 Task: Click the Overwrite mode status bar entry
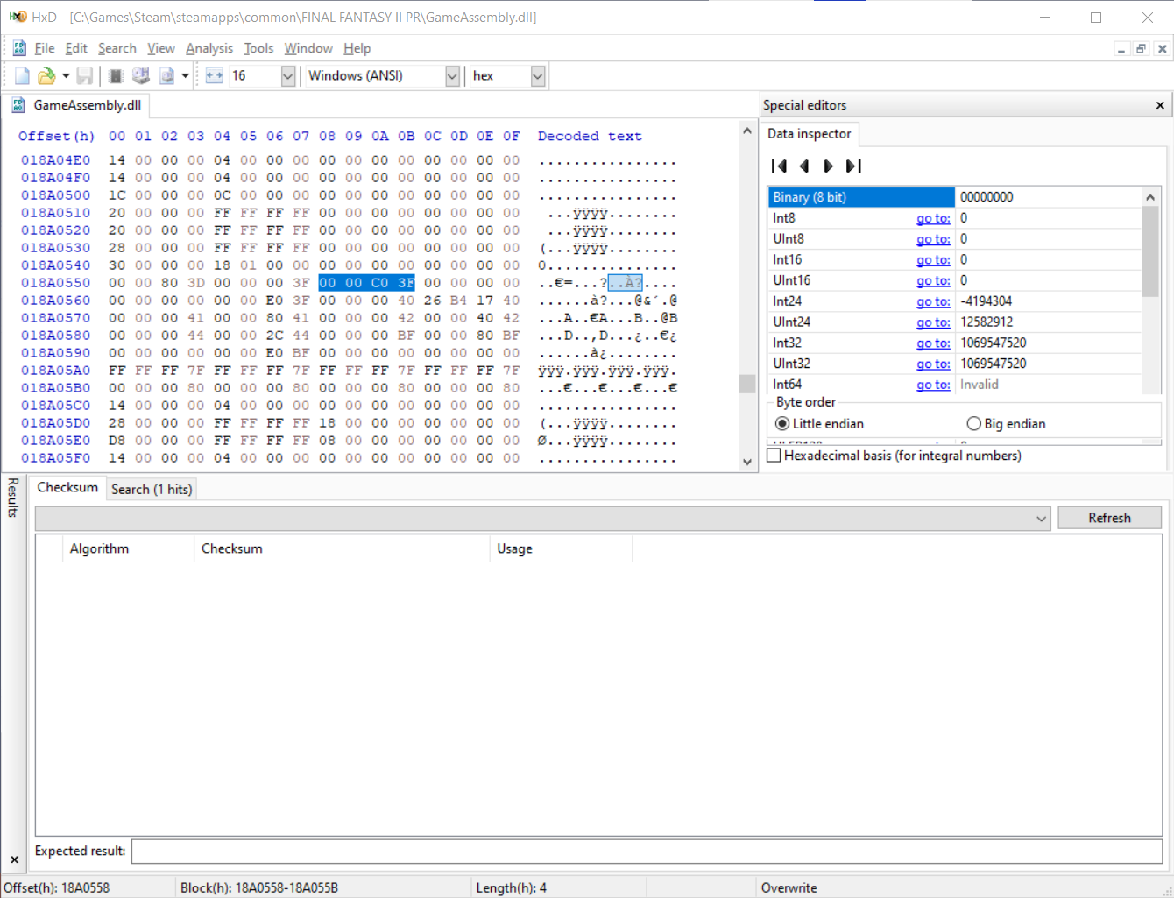point(789,887)
